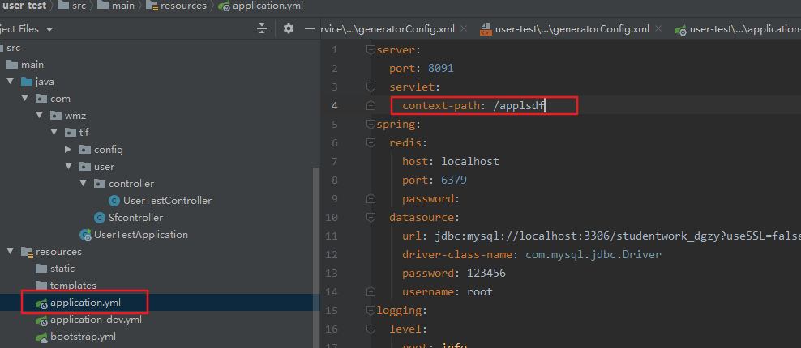Collapse the com package
Viewport: 801px width, 348px height.
click(x=24, y=99)
